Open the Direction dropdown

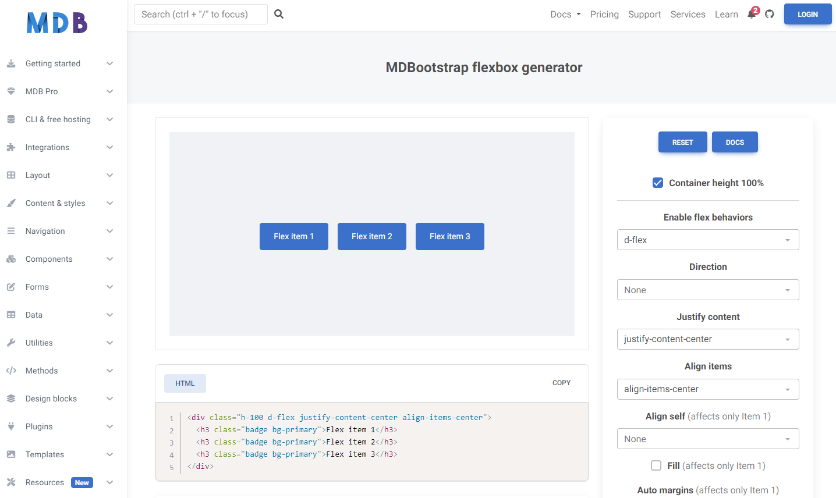pyautogui.click(x=707, y=290)
